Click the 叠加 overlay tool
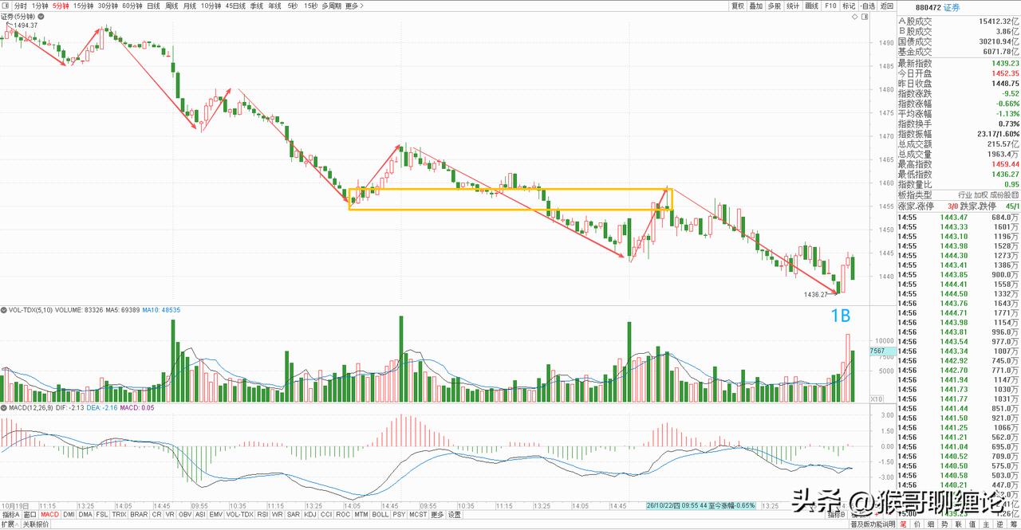Image resolution: width=1021 pixels, height=530 pixels. pyautogui.click(x=755, y=6)
